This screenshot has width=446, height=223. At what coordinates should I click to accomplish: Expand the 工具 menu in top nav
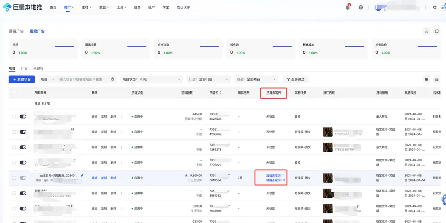click(122, 7)
